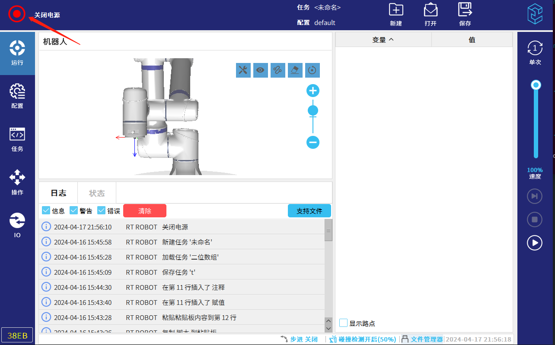Sort by the 变量 column header arrow
This screenshot has height=345, width=555.
tap(391, 40)
